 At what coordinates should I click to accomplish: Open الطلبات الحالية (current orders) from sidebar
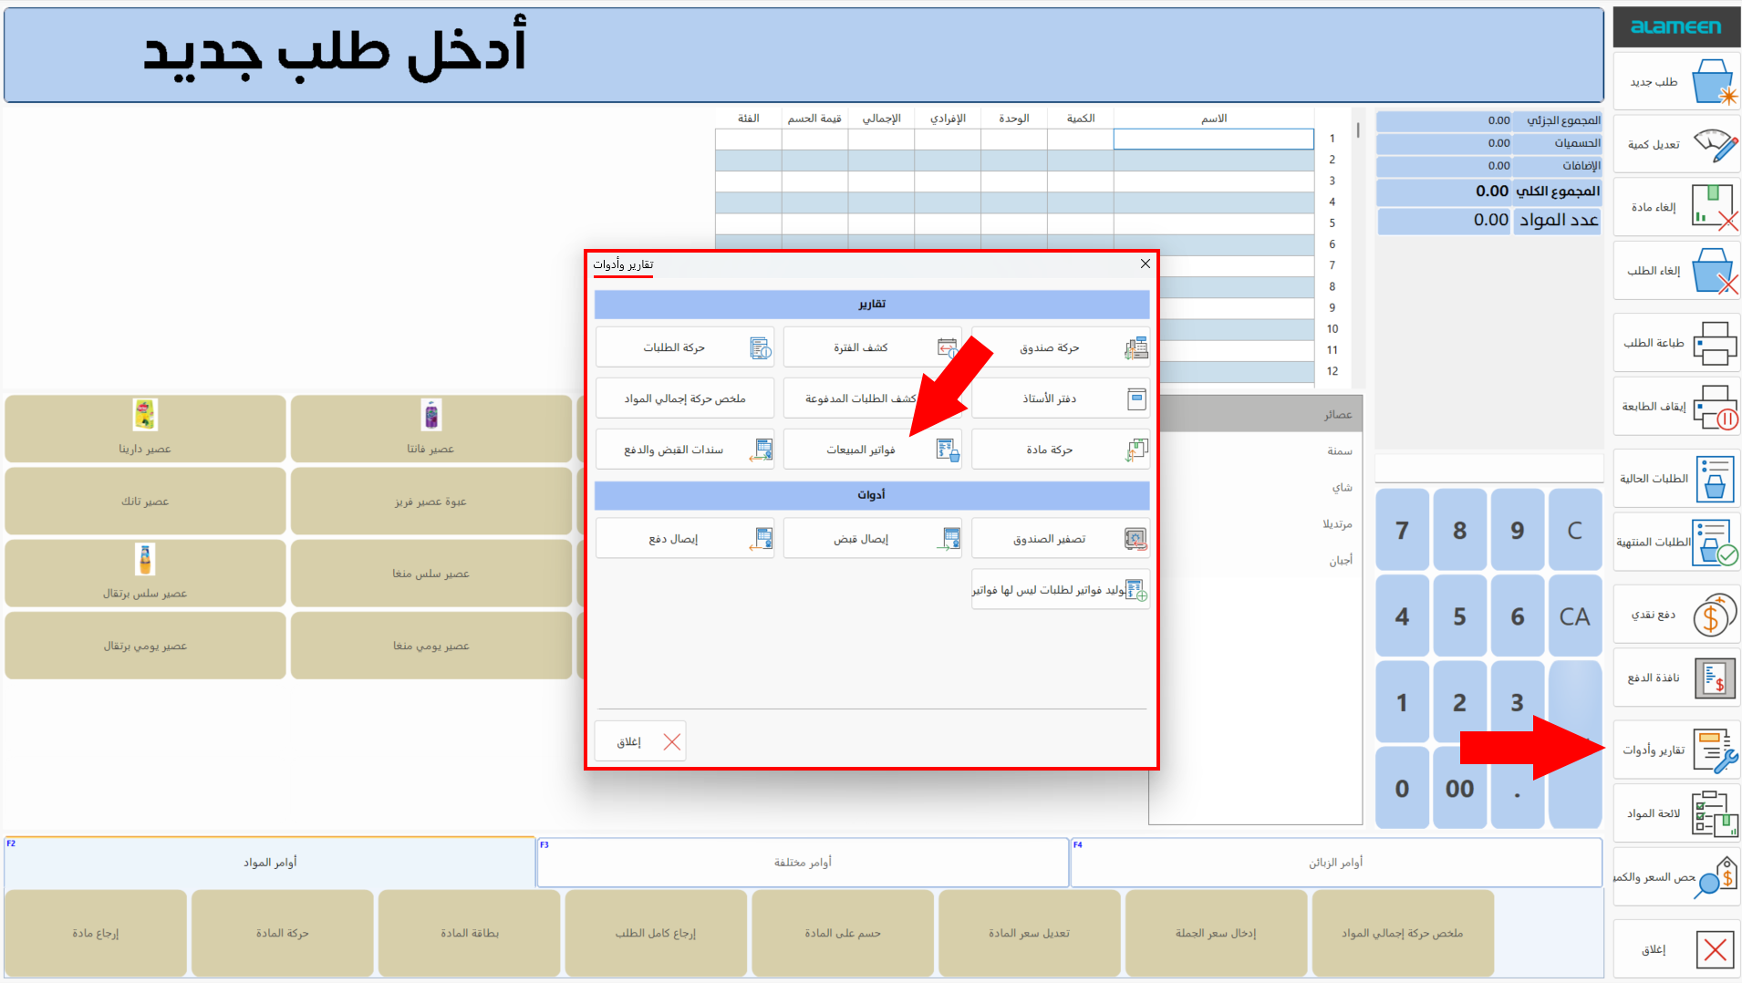1676,479
